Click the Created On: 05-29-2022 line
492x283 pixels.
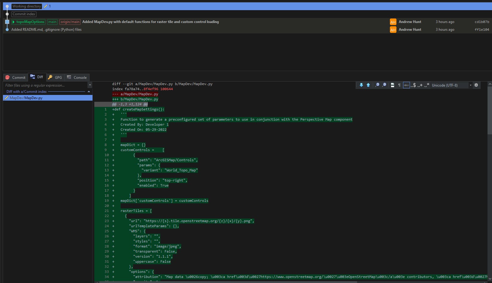point(144,130)
